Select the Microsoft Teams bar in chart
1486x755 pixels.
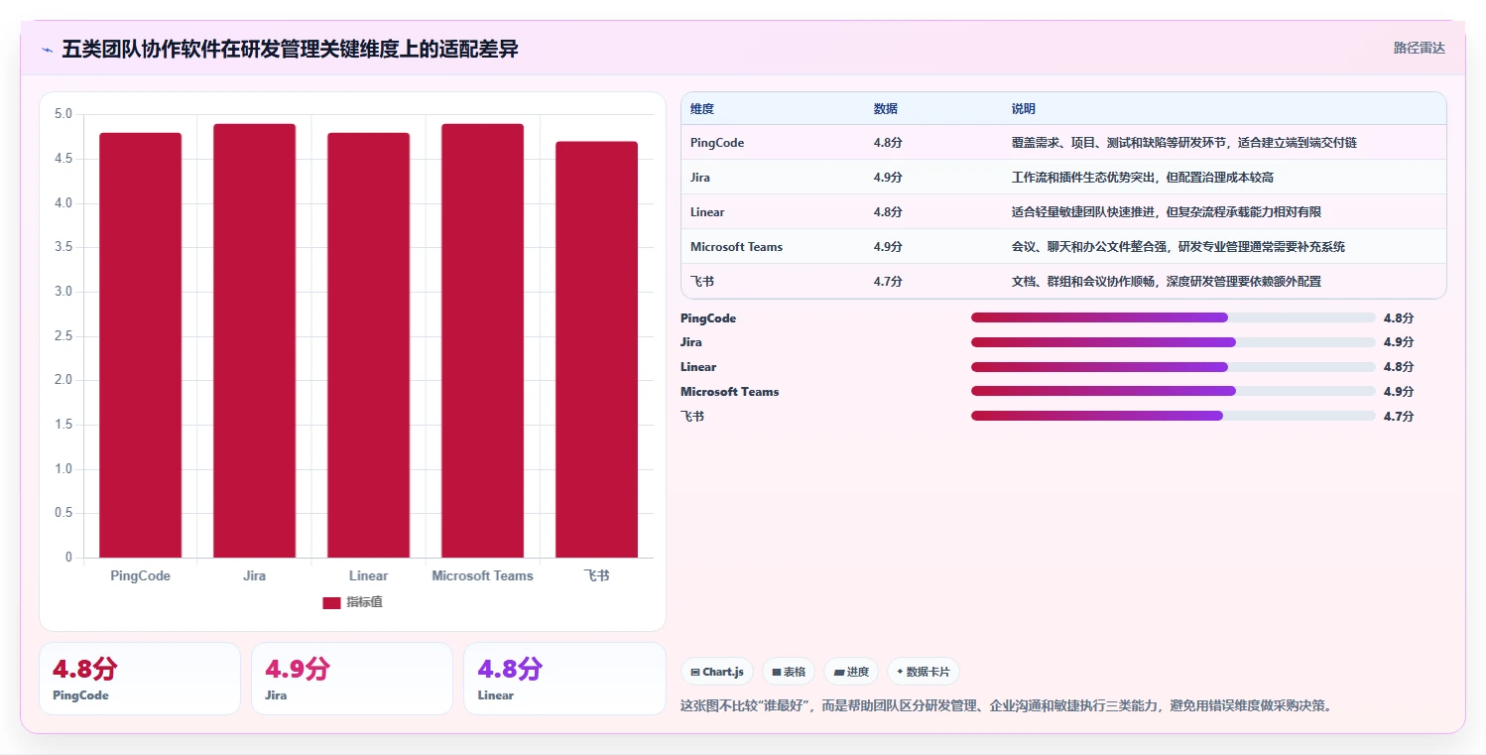482,340
